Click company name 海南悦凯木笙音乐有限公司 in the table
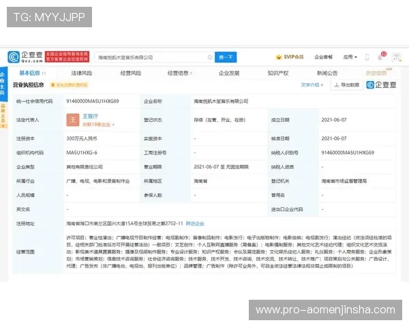 coord(221,102)
